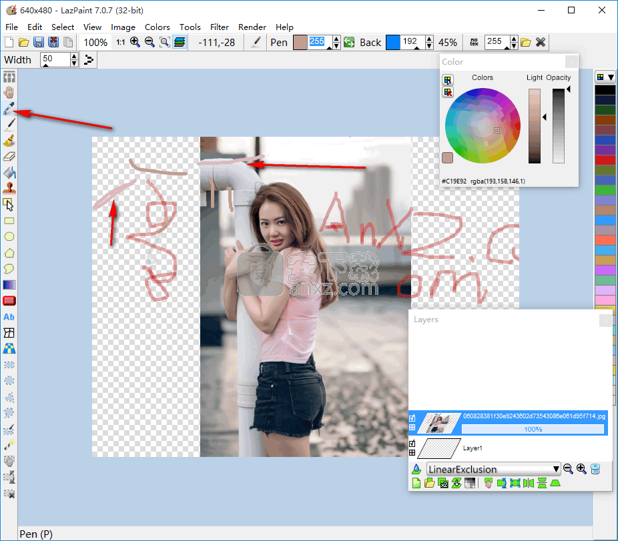Select the Ellipse shape tool
Image resolution: width=618 pixels, height=541 pixels.
click(x=9, y=236)
